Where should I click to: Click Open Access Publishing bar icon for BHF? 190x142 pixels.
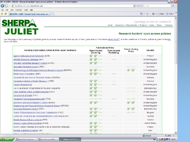(x=114, y=74)
